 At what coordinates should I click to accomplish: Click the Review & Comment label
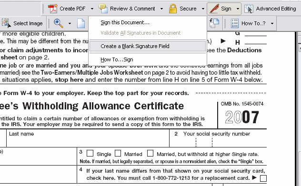click(132, 9)
